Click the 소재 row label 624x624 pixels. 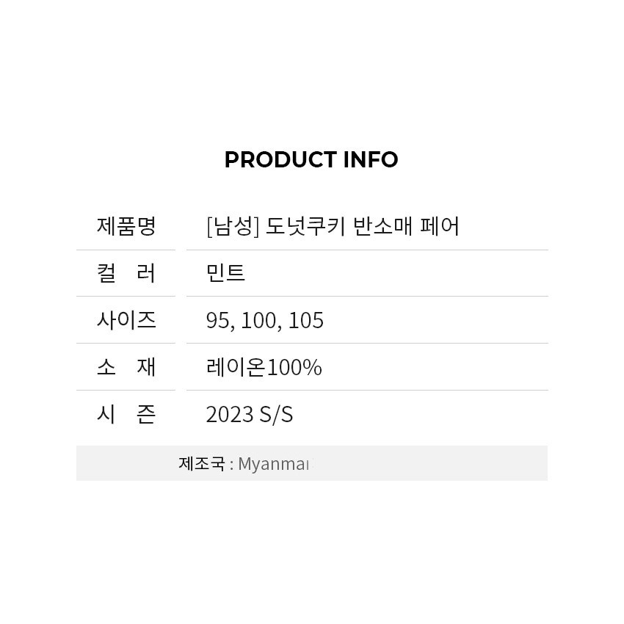coord(126,367)
